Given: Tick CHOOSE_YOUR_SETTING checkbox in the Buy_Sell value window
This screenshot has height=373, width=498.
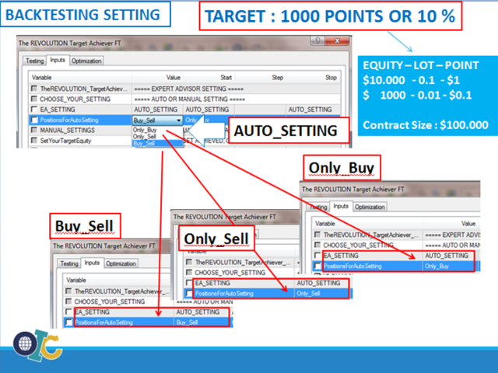Looking at the screenshot, I should (x=68, y=302).
